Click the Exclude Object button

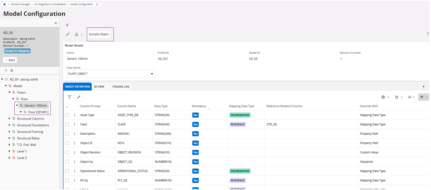(99, 34)
